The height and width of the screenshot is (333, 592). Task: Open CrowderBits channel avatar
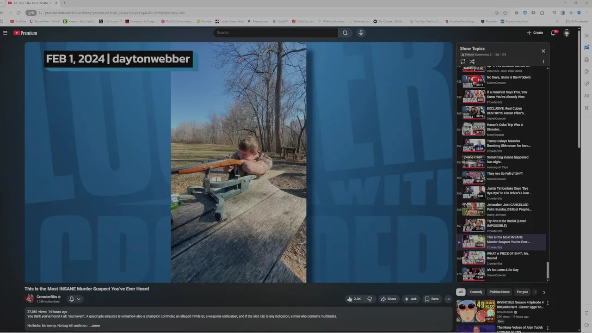tap(30, 299)
